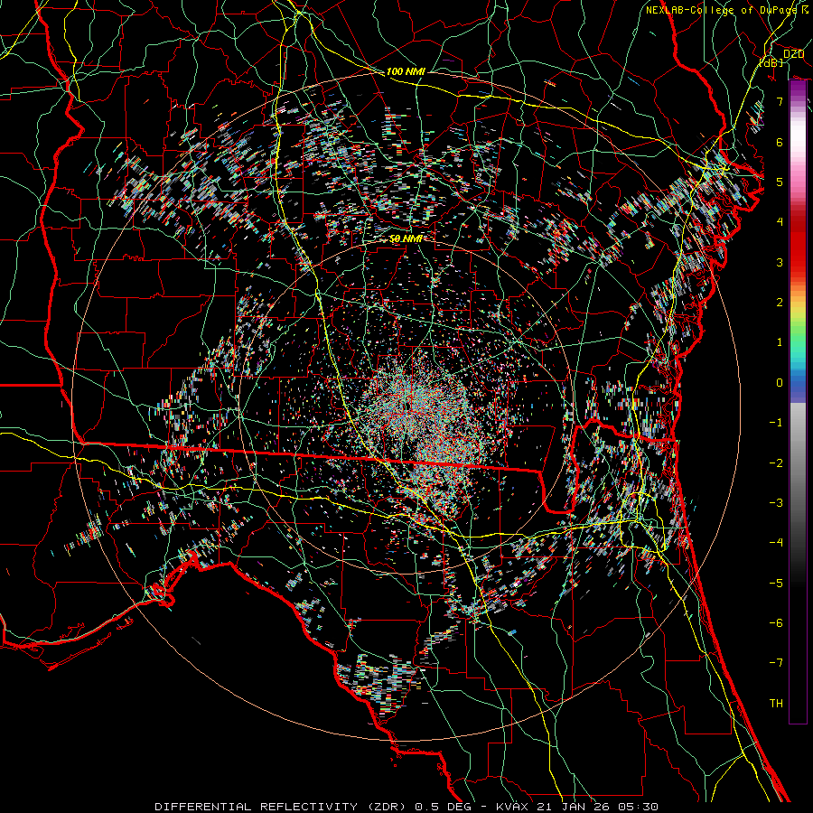813x813 pixels.
Task: Click the TH label on the scale
Action: pos(776,704)
